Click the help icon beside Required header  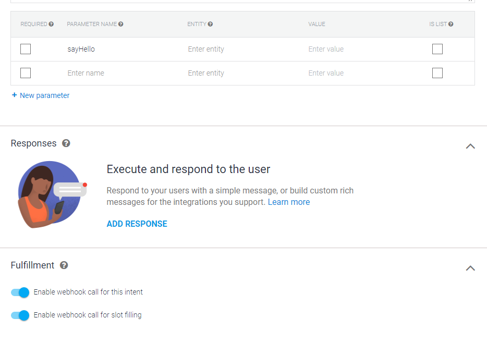coord(51,25)
